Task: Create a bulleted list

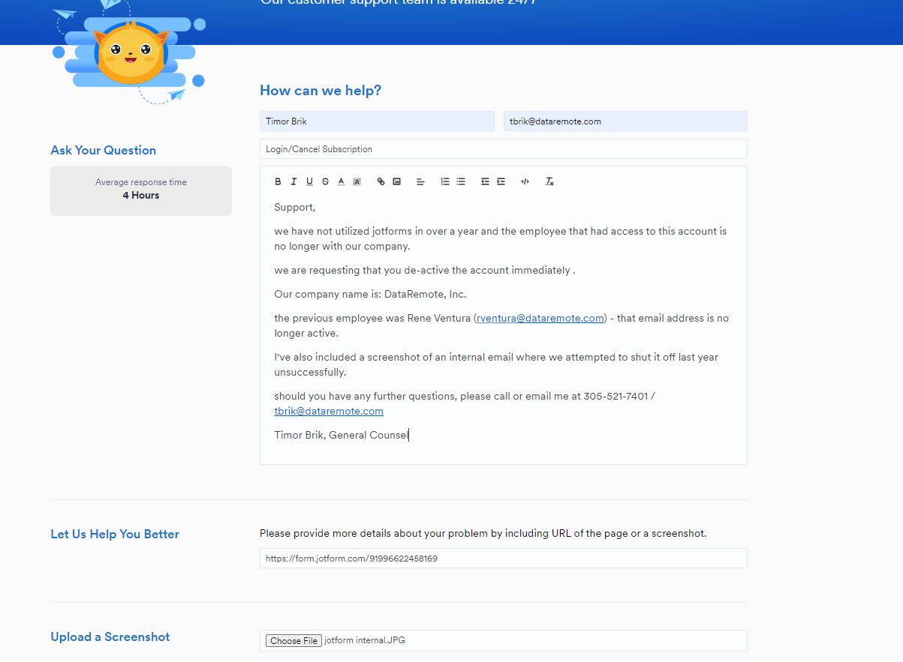Action: click(461, 181)
